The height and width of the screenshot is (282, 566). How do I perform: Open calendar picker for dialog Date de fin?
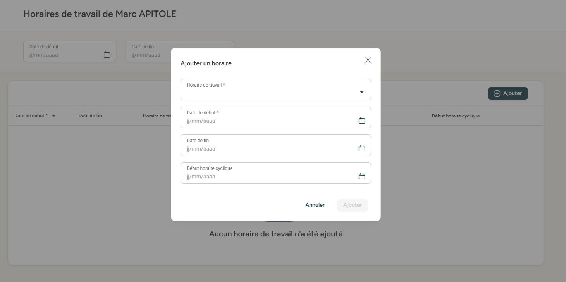[x=361, y=149]
